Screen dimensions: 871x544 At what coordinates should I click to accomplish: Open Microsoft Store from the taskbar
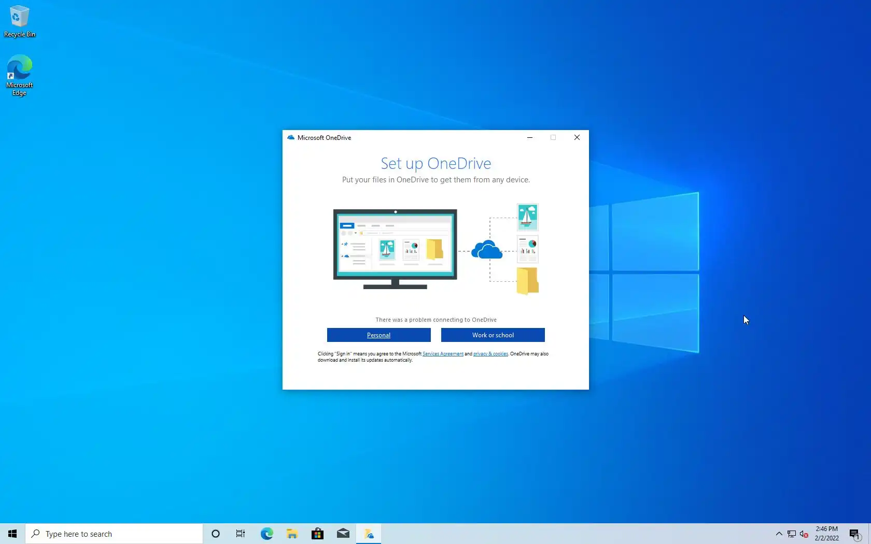tap(317, 534)
